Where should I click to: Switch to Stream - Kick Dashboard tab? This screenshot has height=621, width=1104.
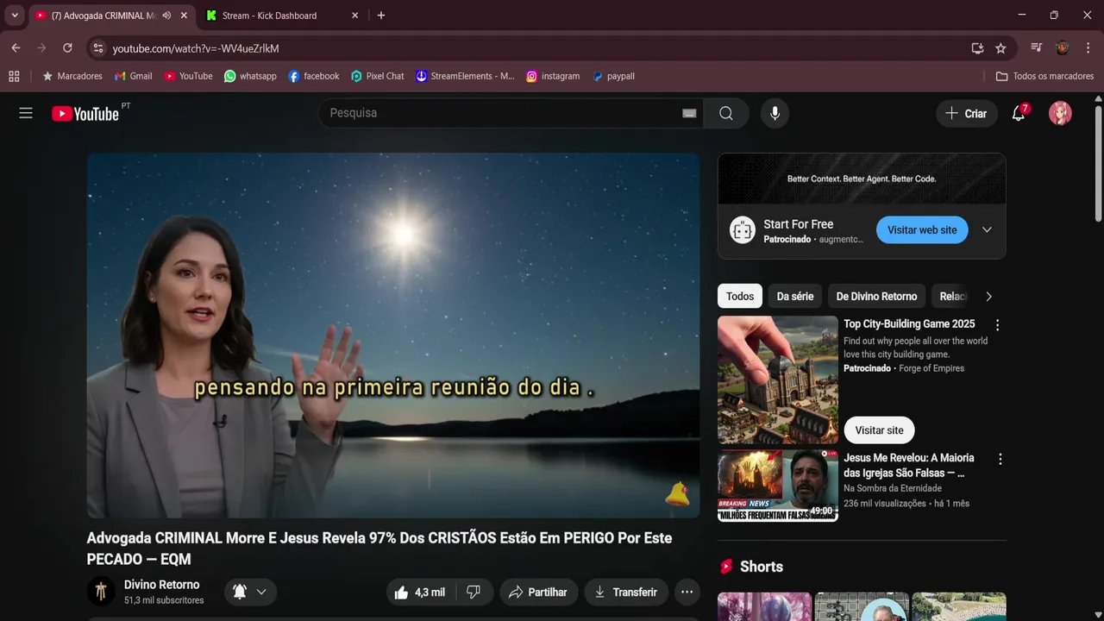pos(270,16)
